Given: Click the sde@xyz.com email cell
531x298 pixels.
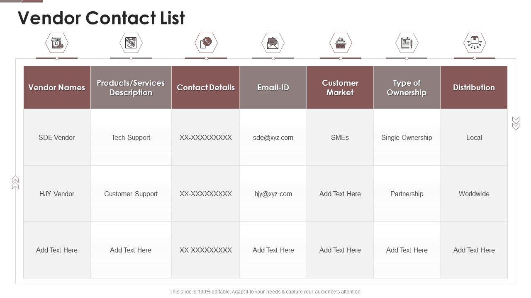Looking at the screenshot, I should click(x=273, y=138).
